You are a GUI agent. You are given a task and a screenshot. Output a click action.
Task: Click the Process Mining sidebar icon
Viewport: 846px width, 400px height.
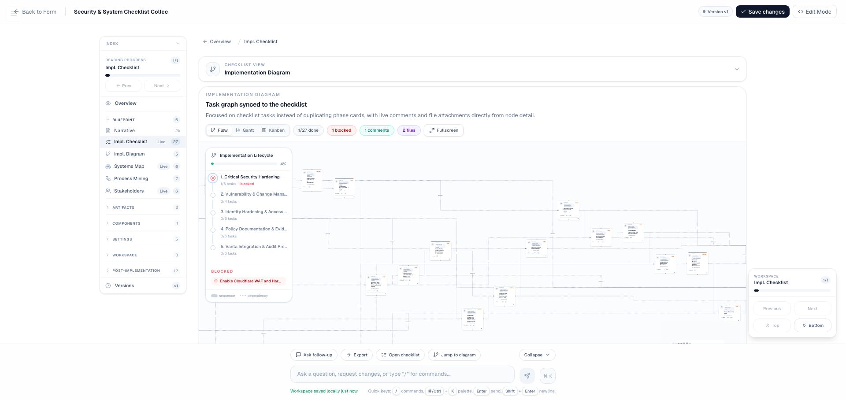click(108, 178)
